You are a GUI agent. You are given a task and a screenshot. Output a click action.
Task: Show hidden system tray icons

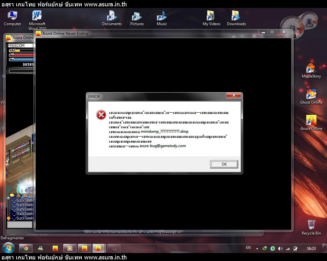[257, 249]
